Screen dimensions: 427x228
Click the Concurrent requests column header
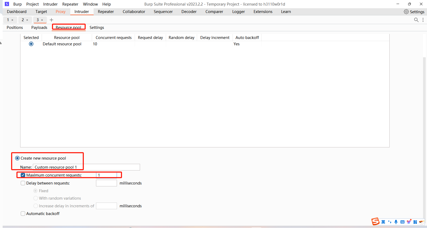pyautogui.click(x=114, y=38)
